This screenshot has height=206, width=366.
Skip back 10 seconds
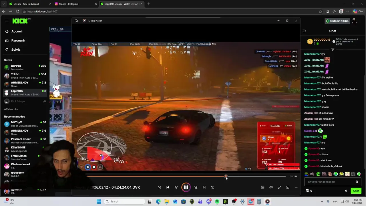(176, 187)
